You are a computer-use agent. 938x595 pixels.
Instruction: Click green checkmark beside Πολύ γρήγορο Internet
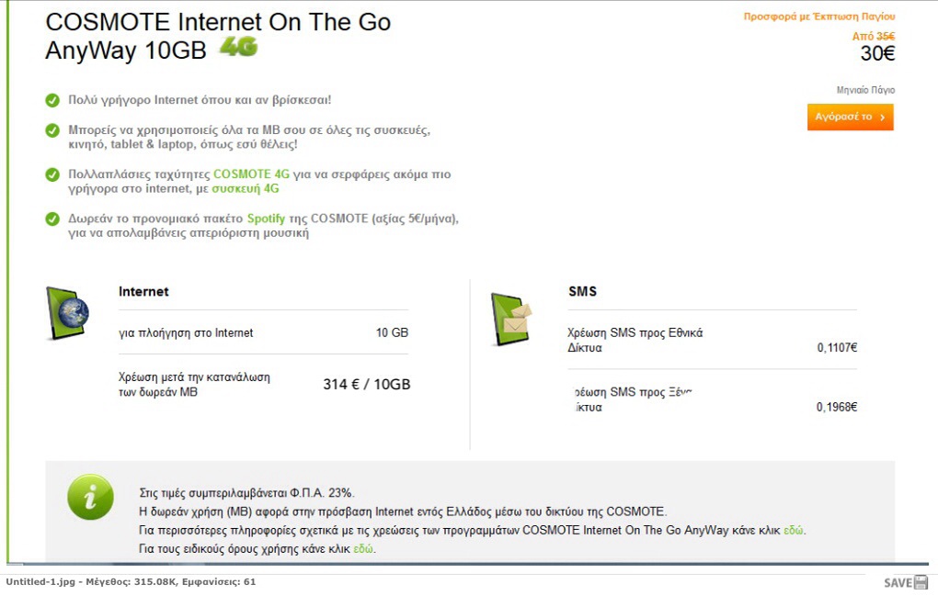coord(52,100)
